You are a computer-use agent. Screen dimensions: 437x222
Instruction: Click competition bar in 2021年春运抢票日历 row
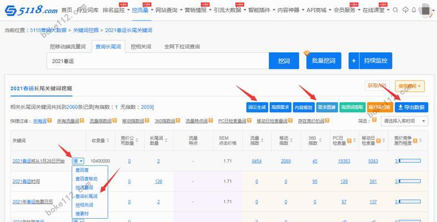(409, 202)
